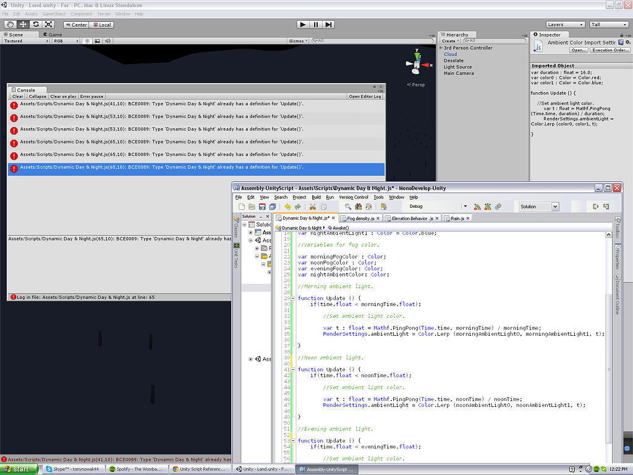Screen dimensions: 633x475
Task: Expand the 3rd Person Controller in Hierarchy
Action: tap(441, 48)
